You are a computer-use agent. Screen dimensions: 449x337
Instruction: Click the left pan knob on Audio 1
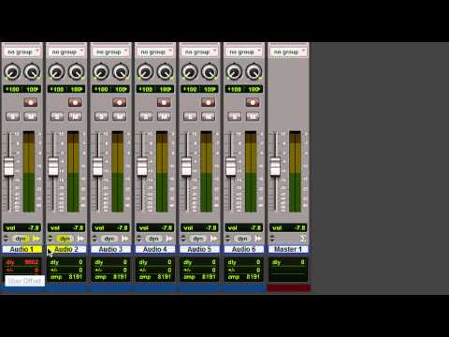[12, 72]
